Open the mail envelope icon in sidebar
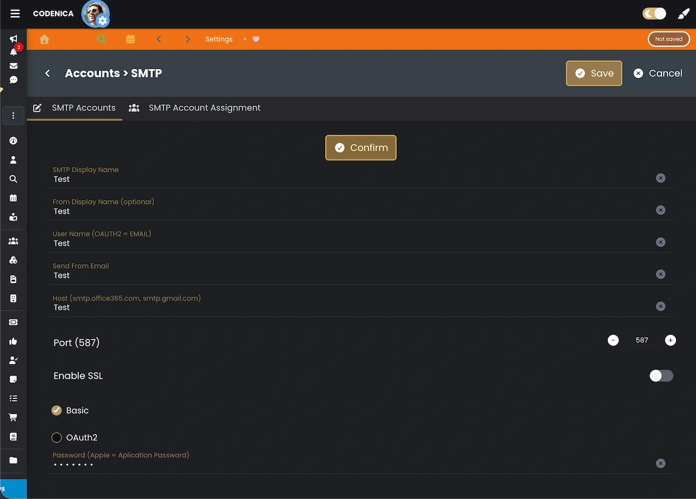This screenshot has width=696, height=499. point(13,65)
